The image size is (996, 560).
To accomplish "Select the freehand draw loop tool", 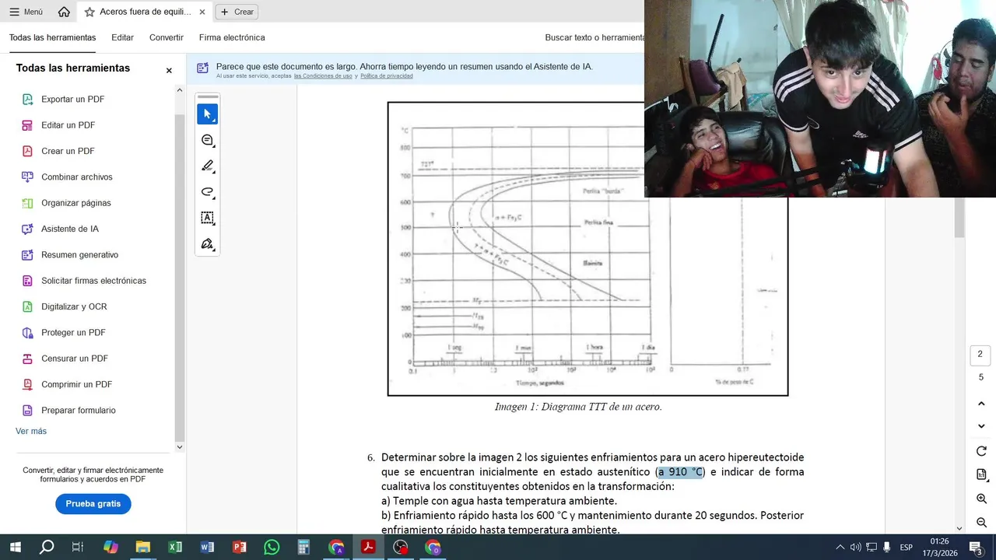I will [x=207, y=192].
